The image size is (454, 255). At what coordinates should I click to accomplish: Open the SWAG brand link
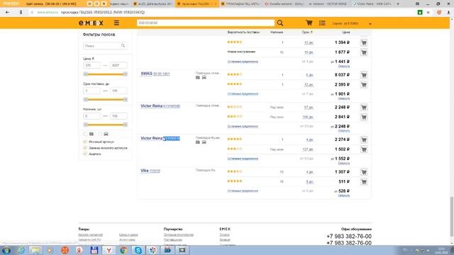146,74
